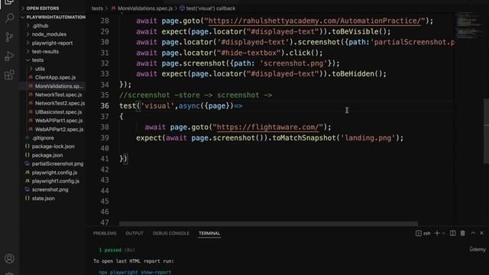
Task: Click the 'visual' test name string
Action: pos(157,106)
